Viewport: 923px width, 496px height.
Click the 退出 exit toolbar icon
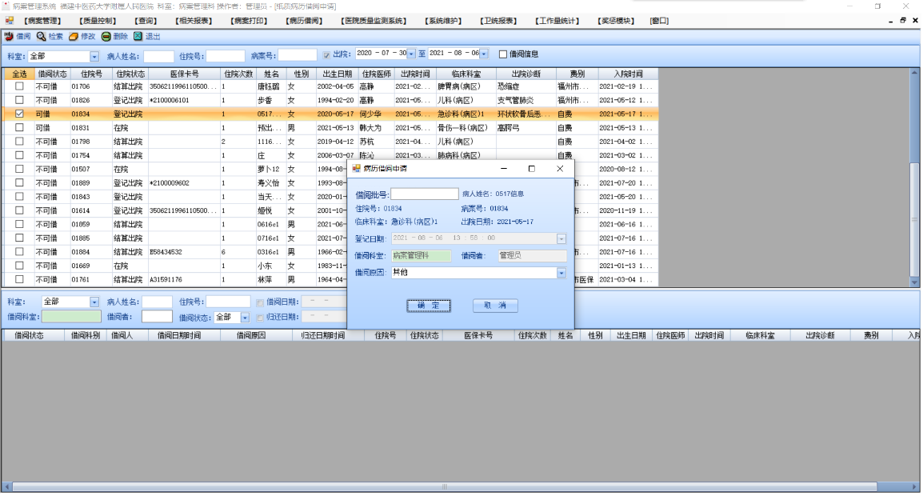(138, 37)
